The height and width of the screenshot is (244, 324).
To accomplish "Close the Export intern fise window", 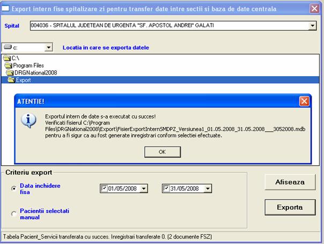I will (x=314, y=8).
